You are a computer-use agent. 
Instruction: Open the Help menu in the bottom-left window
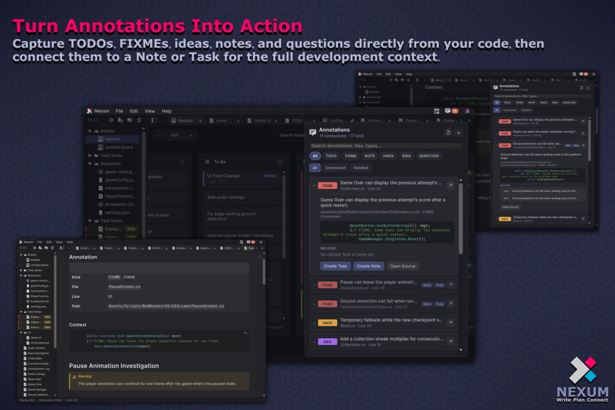[70, 242]
